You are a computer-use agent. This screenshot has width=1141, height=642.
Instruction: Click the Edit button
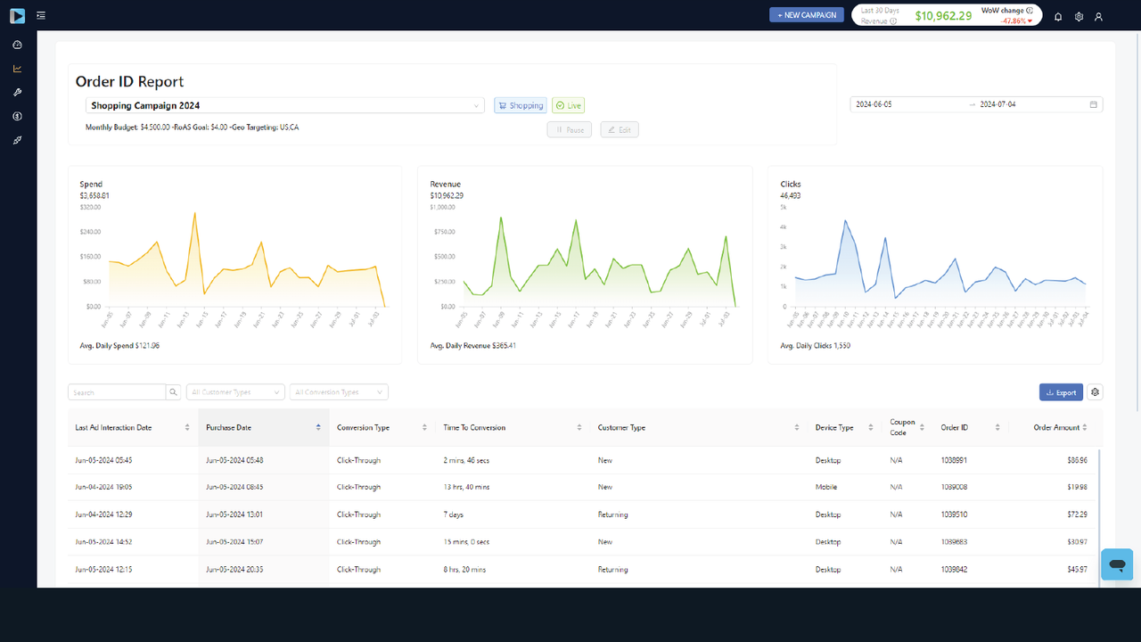[620, 130]
